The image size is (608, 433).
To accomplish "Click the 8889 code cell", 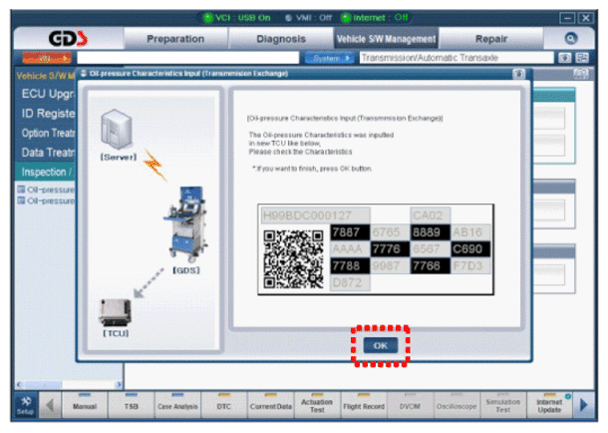I will (430, 232).
